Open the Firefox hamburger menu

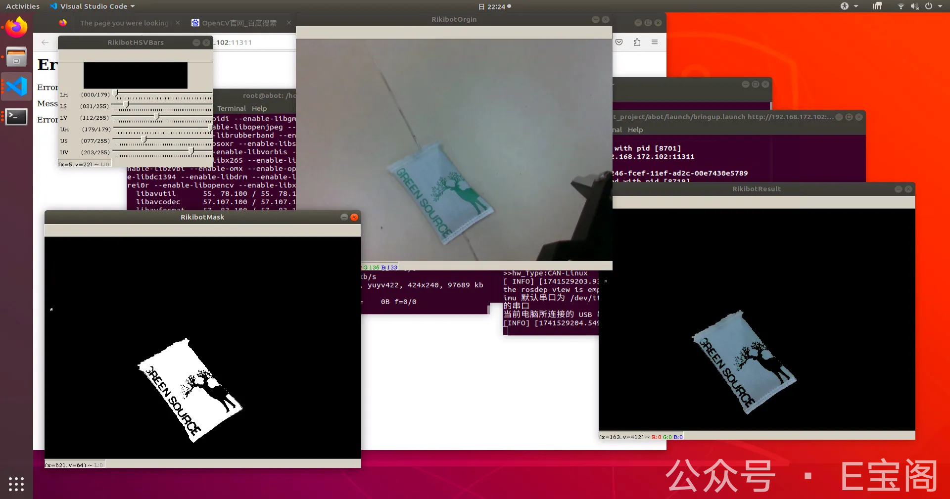pyautogui.click(x=655, y=43)
